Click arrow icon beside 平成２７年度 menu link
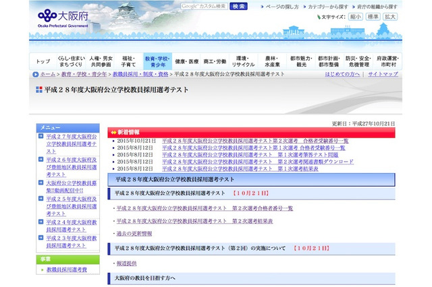The image size is (432, 287). (40, 136)
